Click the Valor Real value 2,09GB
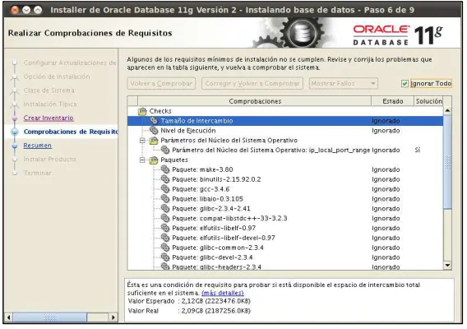This screenshot has width=467, height=329. [x=216, y=311]
